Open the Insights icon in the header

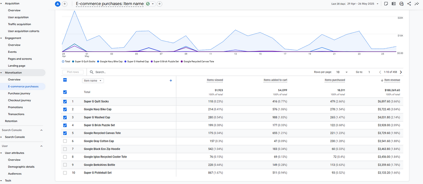click(401, 4)
